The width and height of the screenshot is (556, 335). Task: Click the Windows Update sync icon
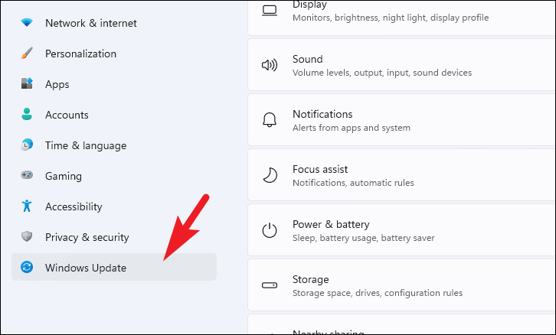27,267
